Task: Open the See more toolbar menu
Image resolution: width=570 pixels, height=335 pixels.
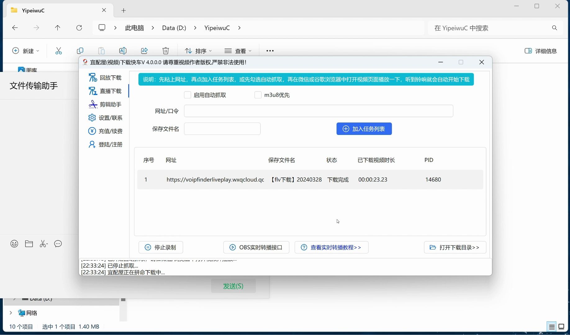Action: [269, 51]
